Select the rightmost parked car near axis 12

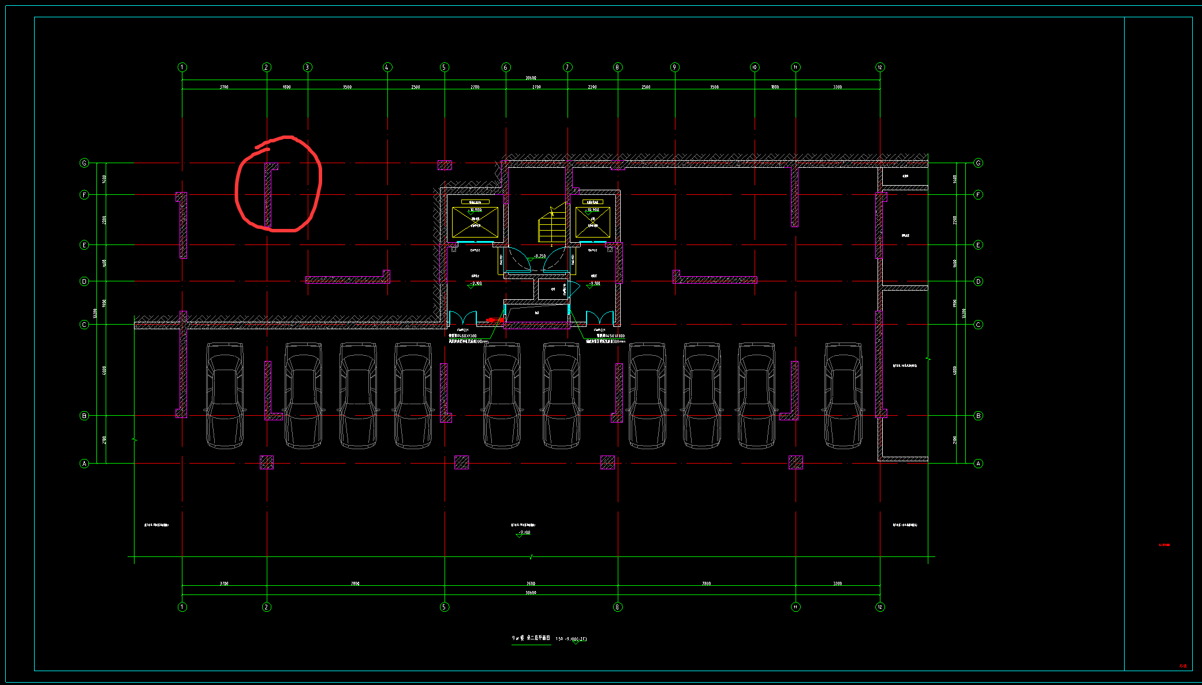tap(843, 396)
